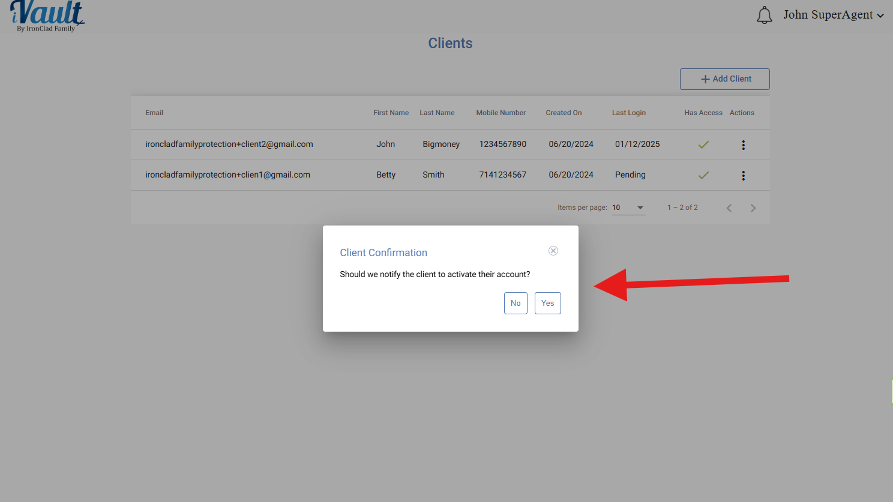Image resolution: width=893 pixels, height=502 pixels.
Task: Click the Last Login column header
Action: point(629,113)
